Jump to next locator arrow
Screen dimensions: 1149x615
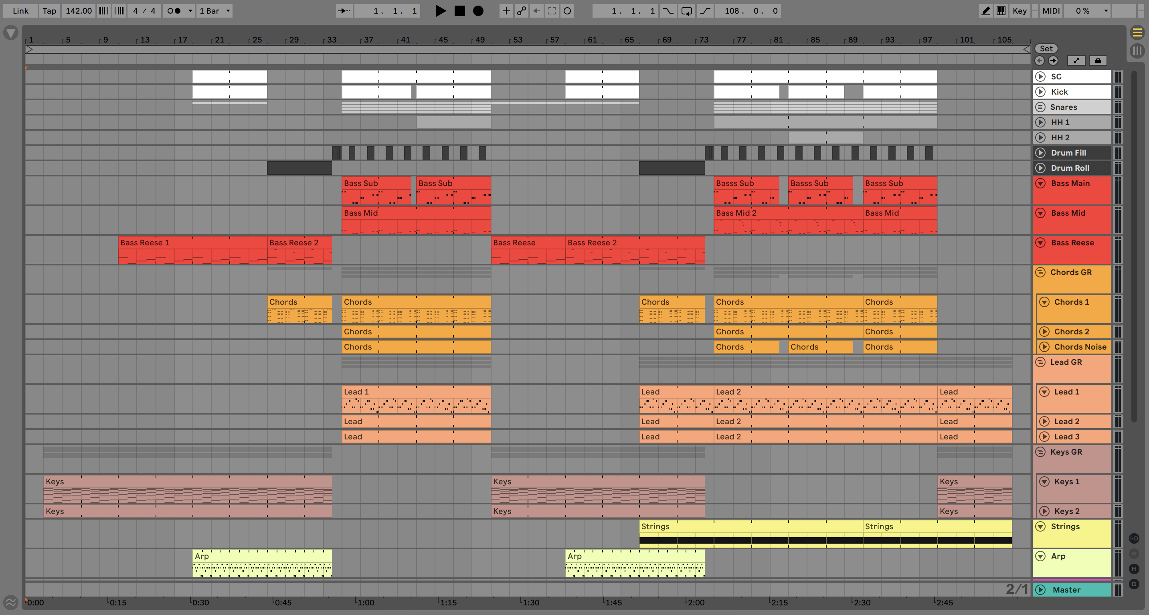click(1053, 61)
